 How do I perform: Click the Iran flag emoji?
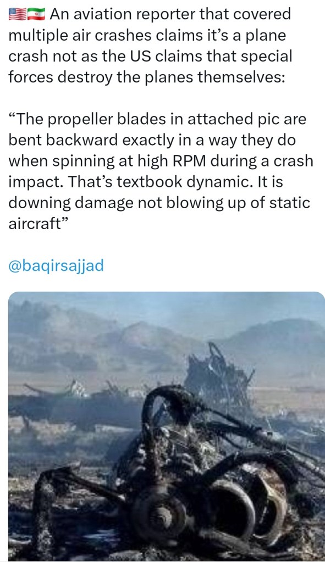(36, 14)
